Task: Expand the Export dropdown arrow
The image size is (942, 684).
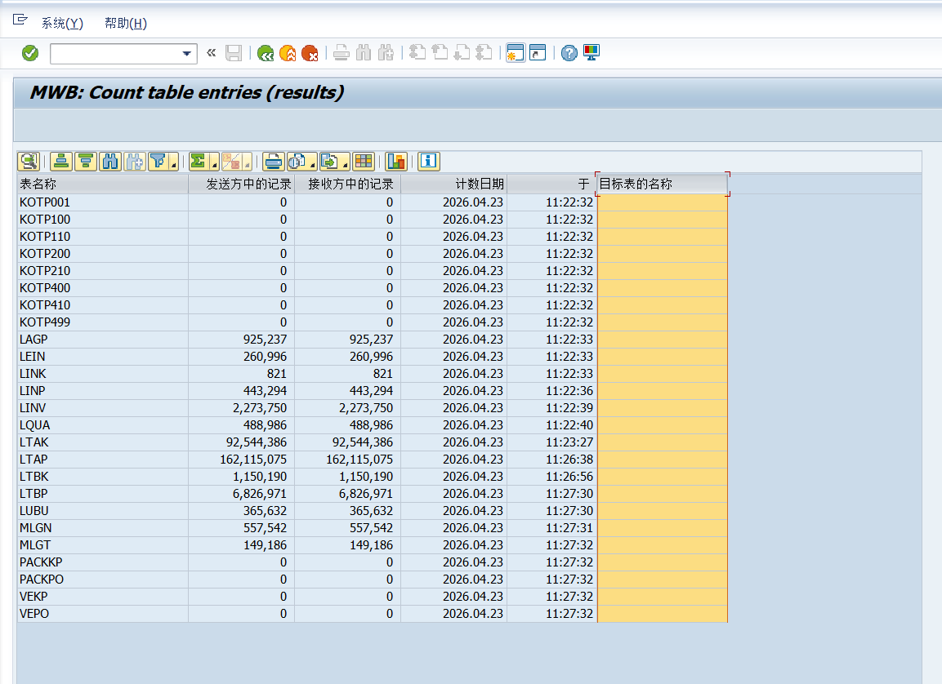Action: pyautogui.click(x=346, y=162)
